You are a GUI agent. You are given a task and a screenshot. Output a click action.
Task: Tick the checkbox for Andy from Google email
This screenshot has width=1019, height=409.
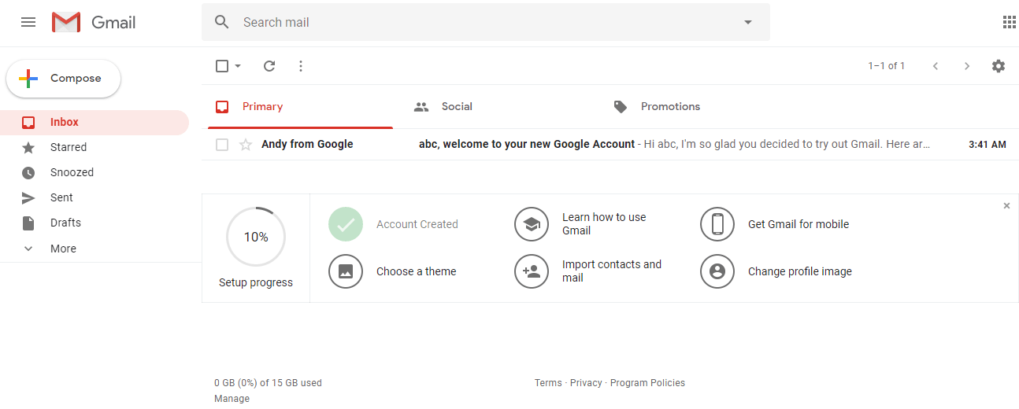point(222,145)
